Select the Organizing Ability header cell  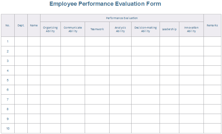pos(50,29)
